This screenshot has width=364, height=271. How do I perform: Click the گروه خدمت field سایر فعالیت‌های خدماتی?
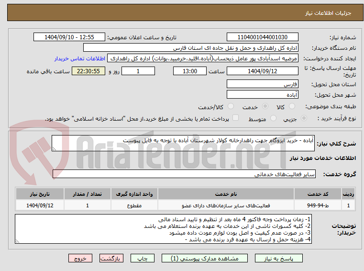tap(184, 174)
